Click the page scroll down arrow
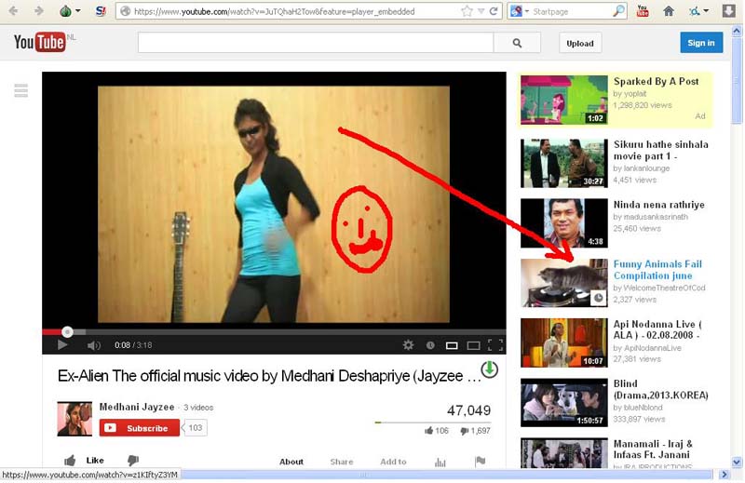Screen dimensions: 745x483 click(x=737, y=462)
